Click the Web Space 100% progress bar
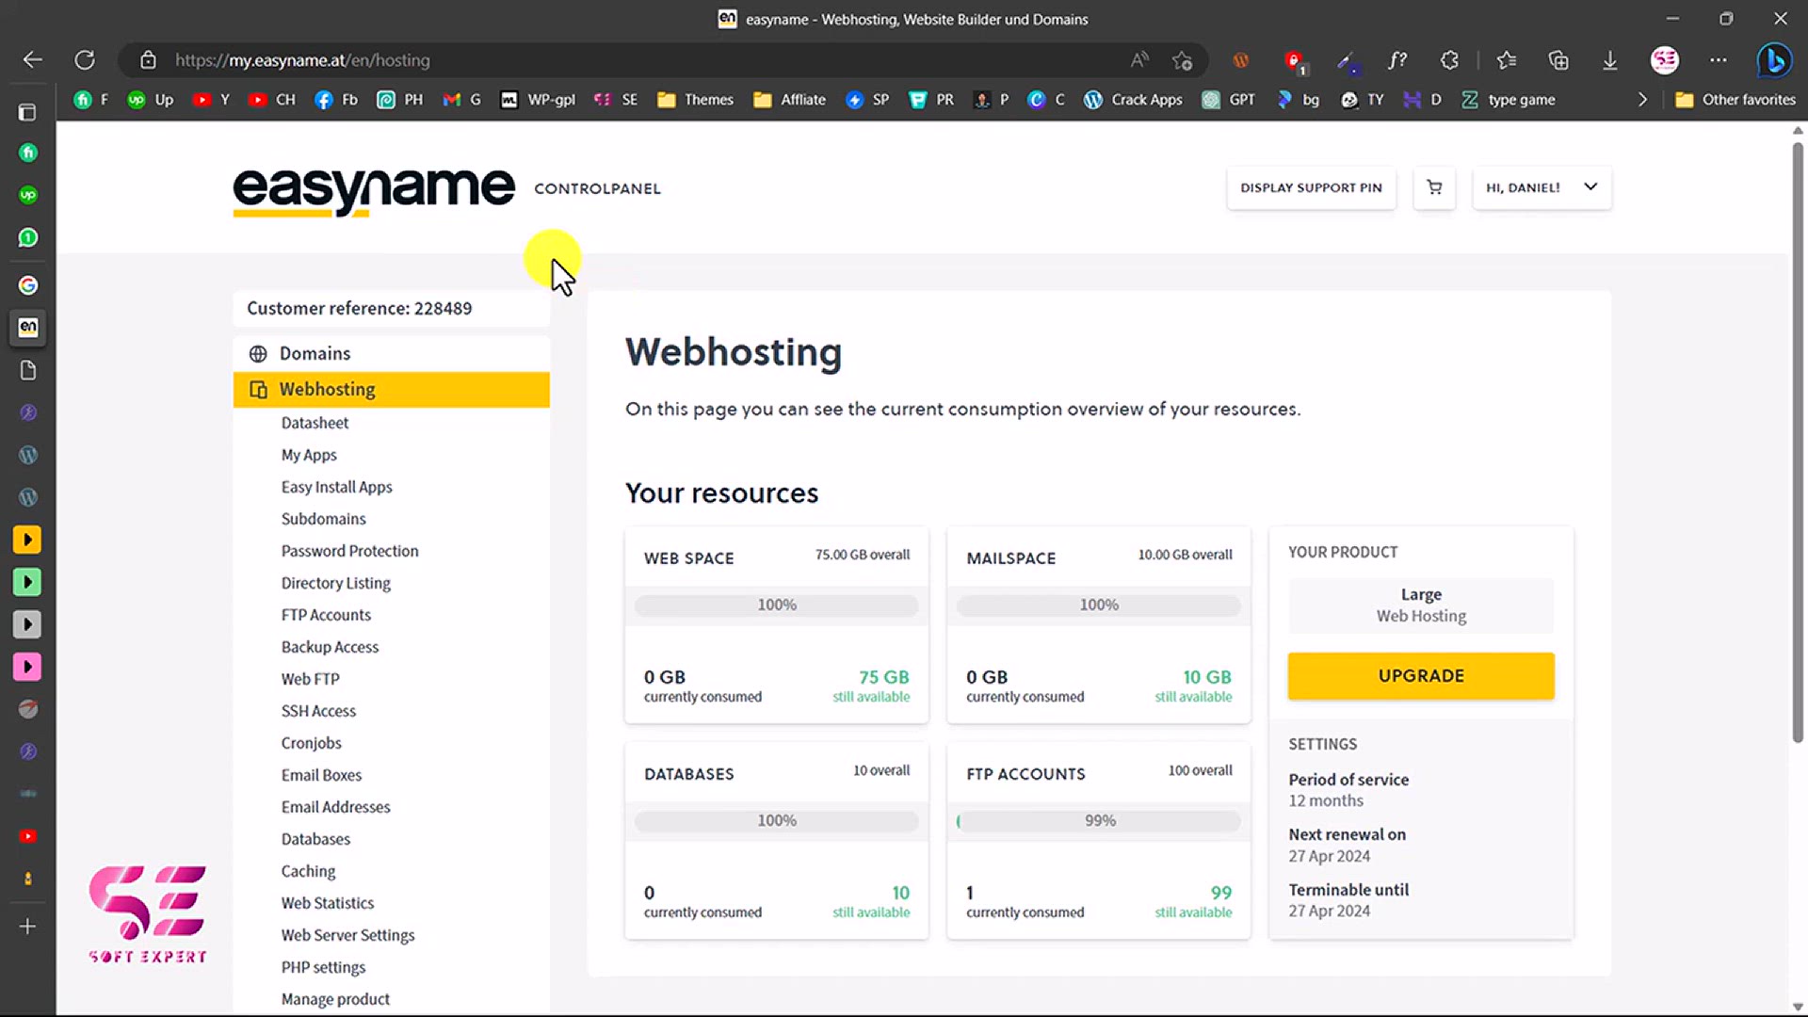Viewport: 1808px width, 1017px height. pyautogui.click(x=777, y=605)
